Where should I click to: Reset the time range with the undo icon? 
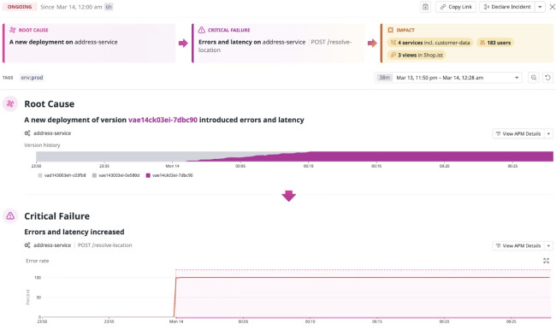pyautogui.click(x=547, y=78)
